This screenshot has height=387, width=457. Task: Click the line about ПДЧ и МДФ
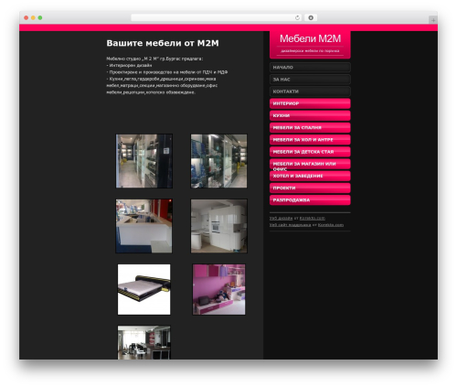tap(167, 72)
